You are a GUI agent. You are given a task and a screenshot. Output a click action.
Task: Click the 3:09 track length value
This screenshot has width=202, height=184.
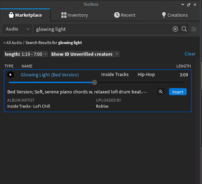click(184, 75)
